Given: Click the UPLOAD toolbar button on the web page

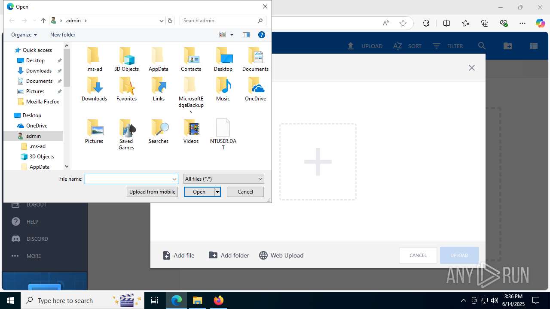Looking at the screenshot, I should coord(365,46).
